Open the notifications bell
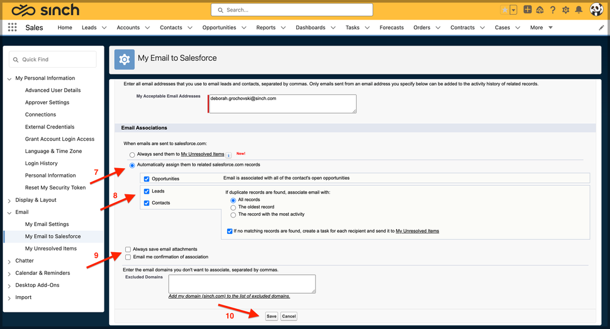Viewport: 610px width, 329px height. tap(579, 10)
